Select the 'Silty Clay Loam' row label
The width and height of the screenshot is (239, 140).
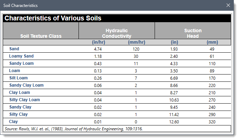25,100
